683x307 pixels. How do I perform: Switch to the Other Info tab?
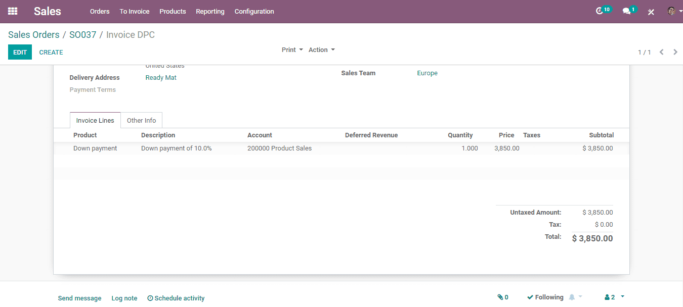point(141,120)
